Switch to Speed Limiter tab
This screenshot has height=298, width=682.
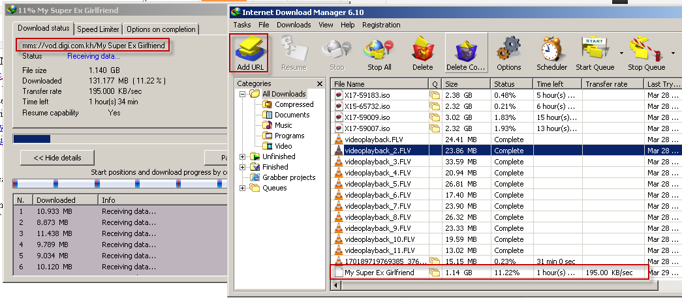click(98, 29)
